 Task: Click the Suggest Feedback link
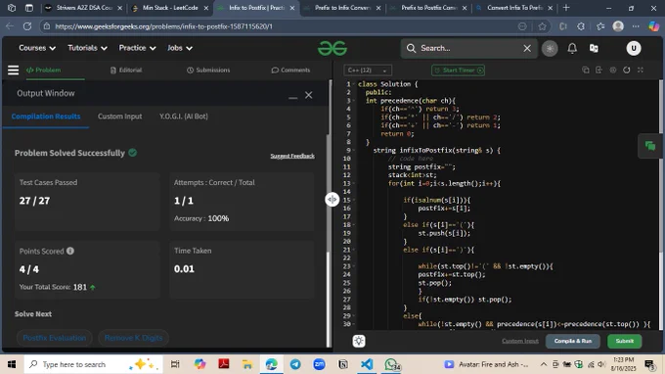click(x=292, y=156)
